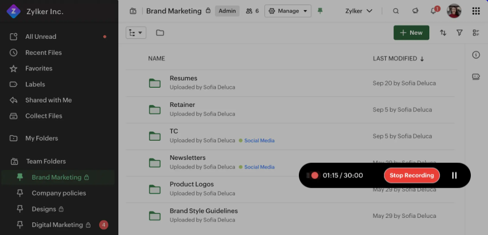Image resolution: width=488 pixels, height=235 pixels.
Task: Toggle pin beside Company policies folder
Action: 20,193
